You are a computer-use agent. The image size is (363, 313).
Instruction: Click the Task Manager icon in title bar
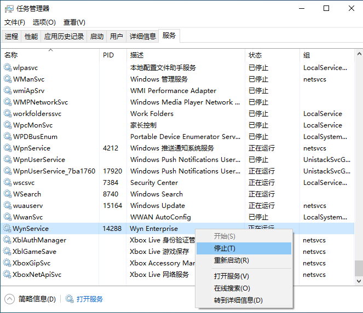[x=9, y=9]
